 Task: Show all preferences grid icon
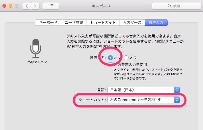(x=51, y=6)
